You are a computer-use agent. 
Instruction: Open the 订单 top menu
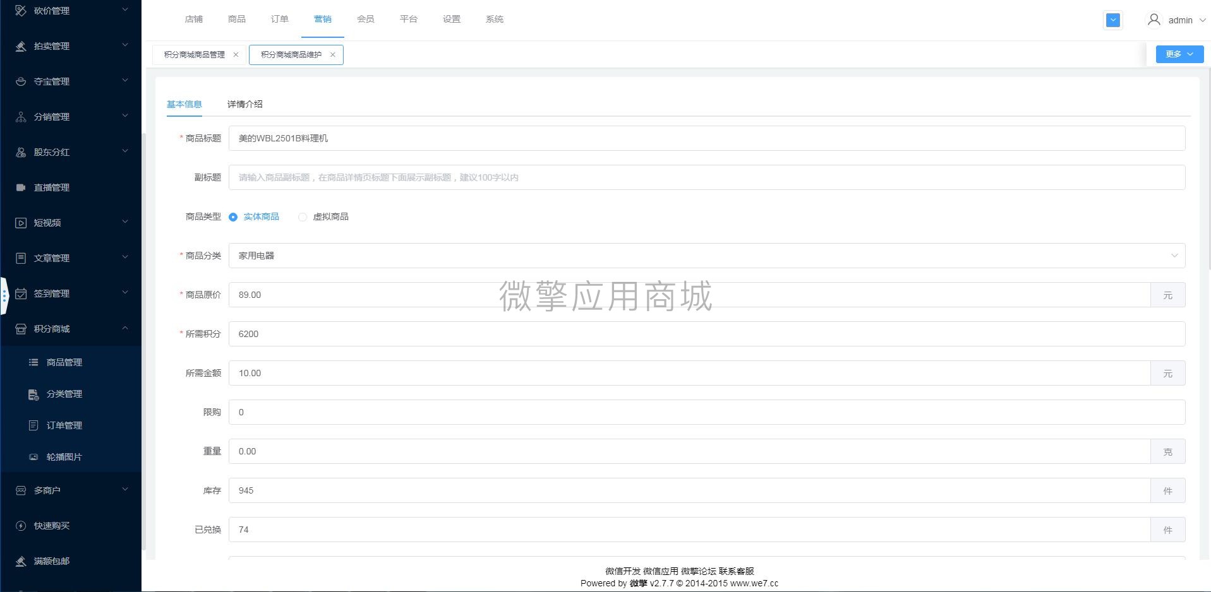coord(280,20)
